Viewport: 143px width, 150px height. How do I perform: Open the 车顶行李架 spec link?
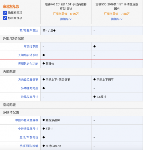click(x=31, y=47)
